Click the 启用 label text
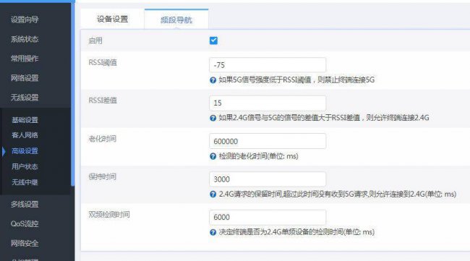470x261 pixels. tap(95, 40)
